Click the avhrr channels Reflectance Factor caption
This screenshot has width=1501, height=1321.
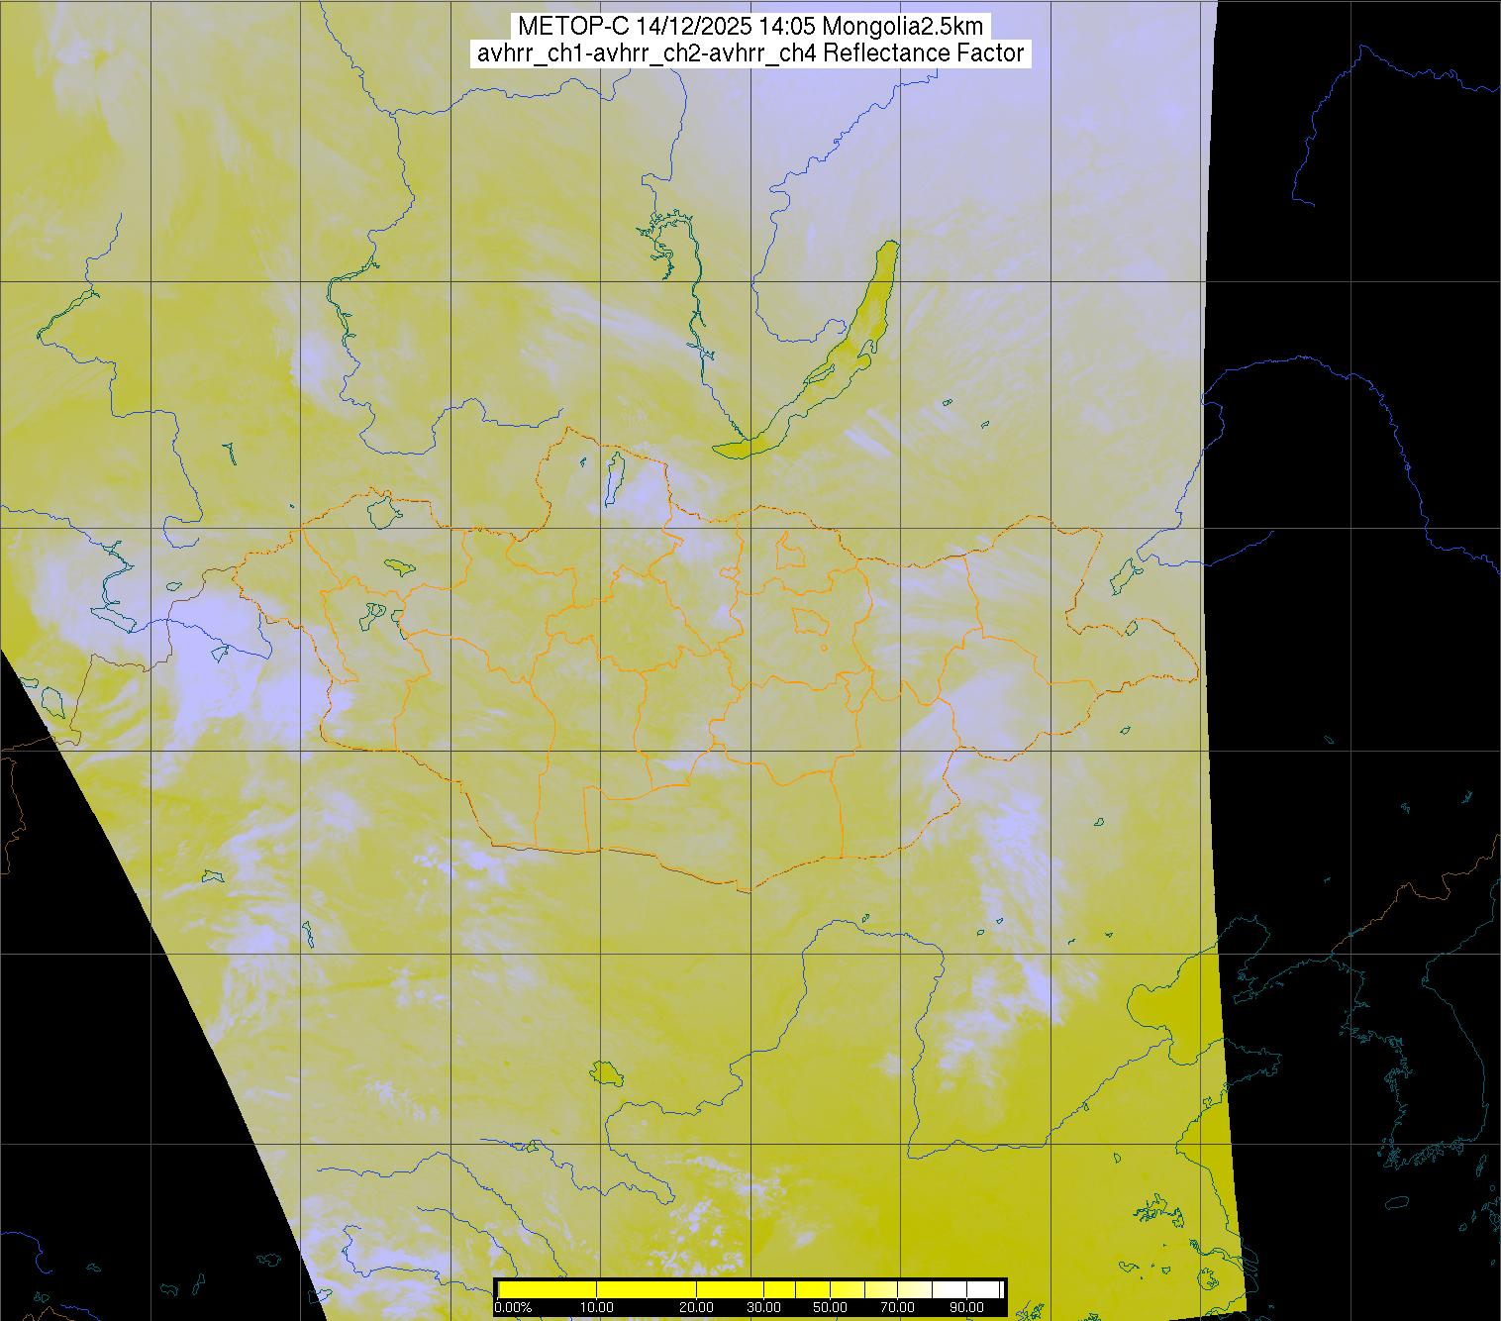pos(750,53)
